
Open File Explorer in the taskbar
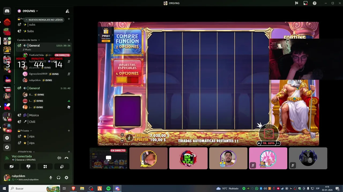tap(82, 189)
